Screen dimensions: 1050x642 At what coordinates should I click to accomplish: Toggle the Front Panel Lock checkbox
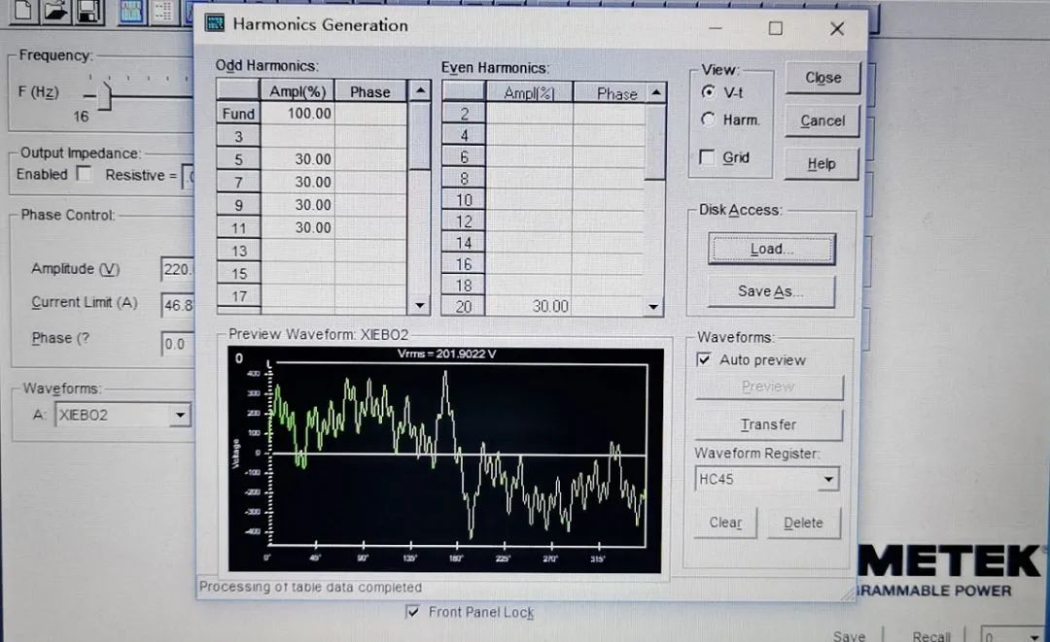[414, 612]
